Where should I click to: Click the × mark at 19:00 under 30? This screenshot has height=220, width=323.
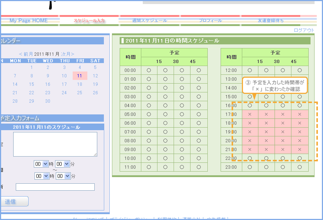283,132
